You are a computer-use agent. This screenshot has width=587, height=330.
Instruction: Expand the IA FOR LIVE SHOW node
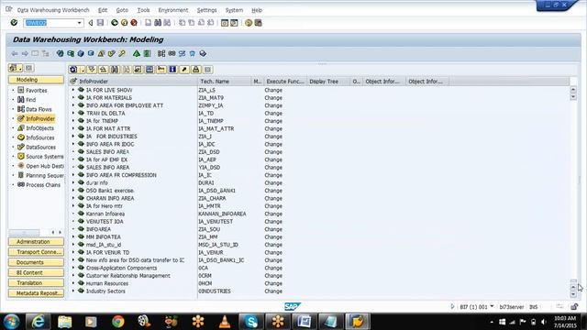pos(73,90)
